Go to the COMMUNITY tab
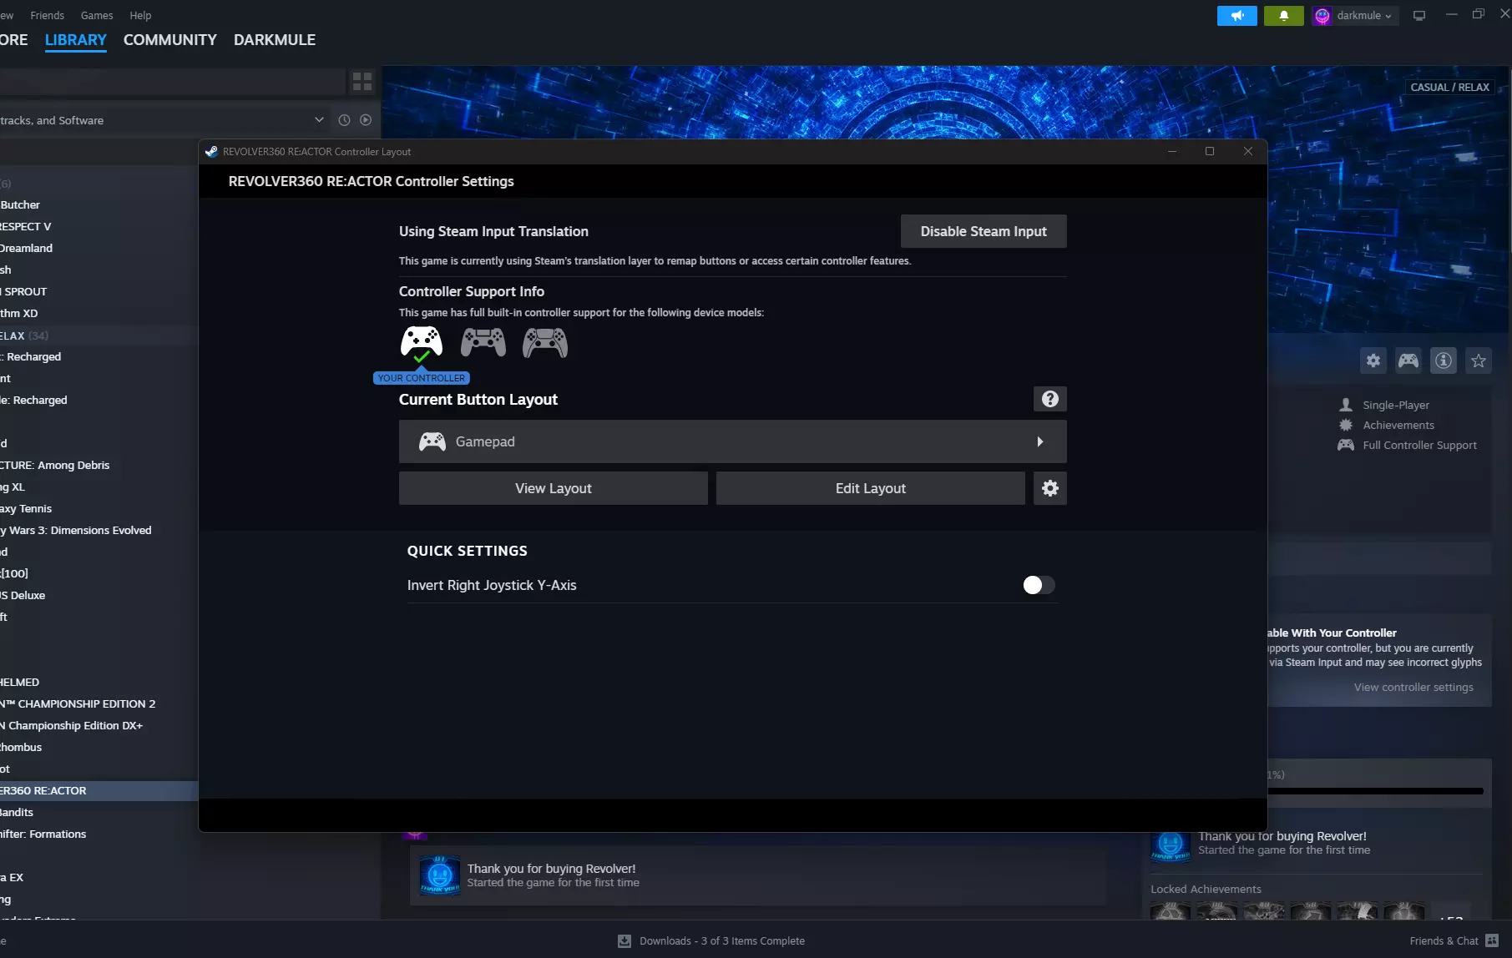The width and height of the screenshot is (1512, 958). (170, 40)
